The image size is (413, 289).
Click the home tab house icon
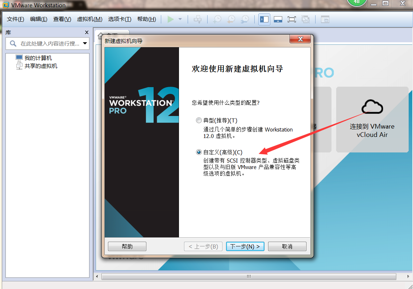click(x=100, y=35)
